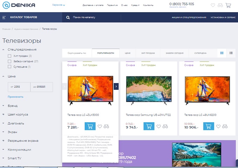This screenshot has width=238, height=168.
Task: Sort by хит продаж tab
Action: (x=148, y=53)
